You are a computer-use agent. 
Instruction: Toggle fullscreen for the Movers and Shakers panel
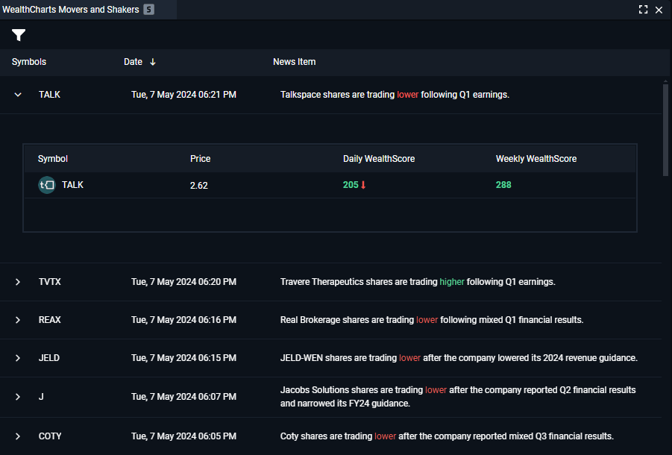(643, 10)
